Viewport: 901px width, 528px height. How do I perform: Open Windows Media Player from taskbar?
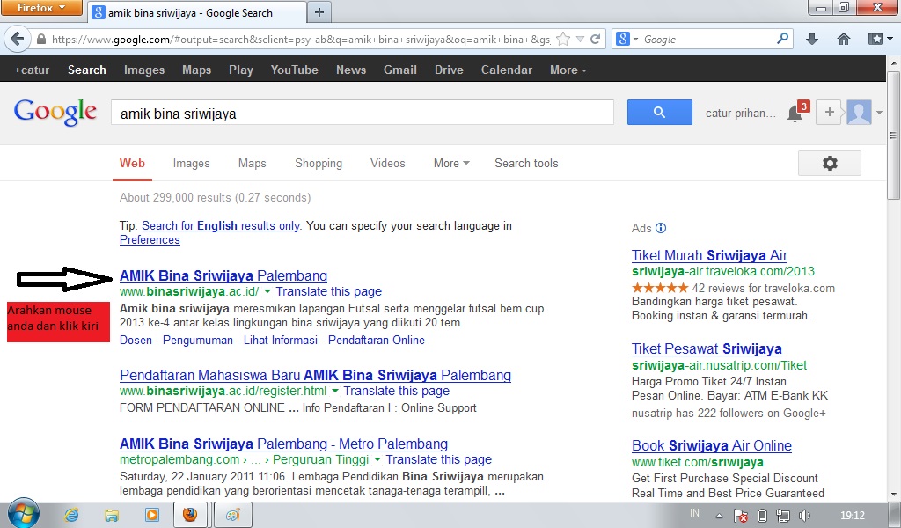151,515
